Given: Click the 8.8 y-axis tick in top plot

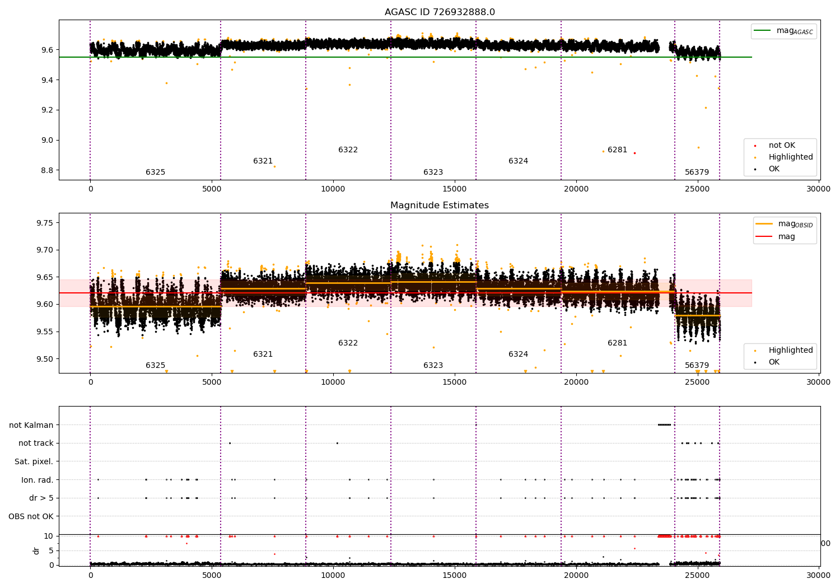Looking at the screenshot, I should (48, 170).
